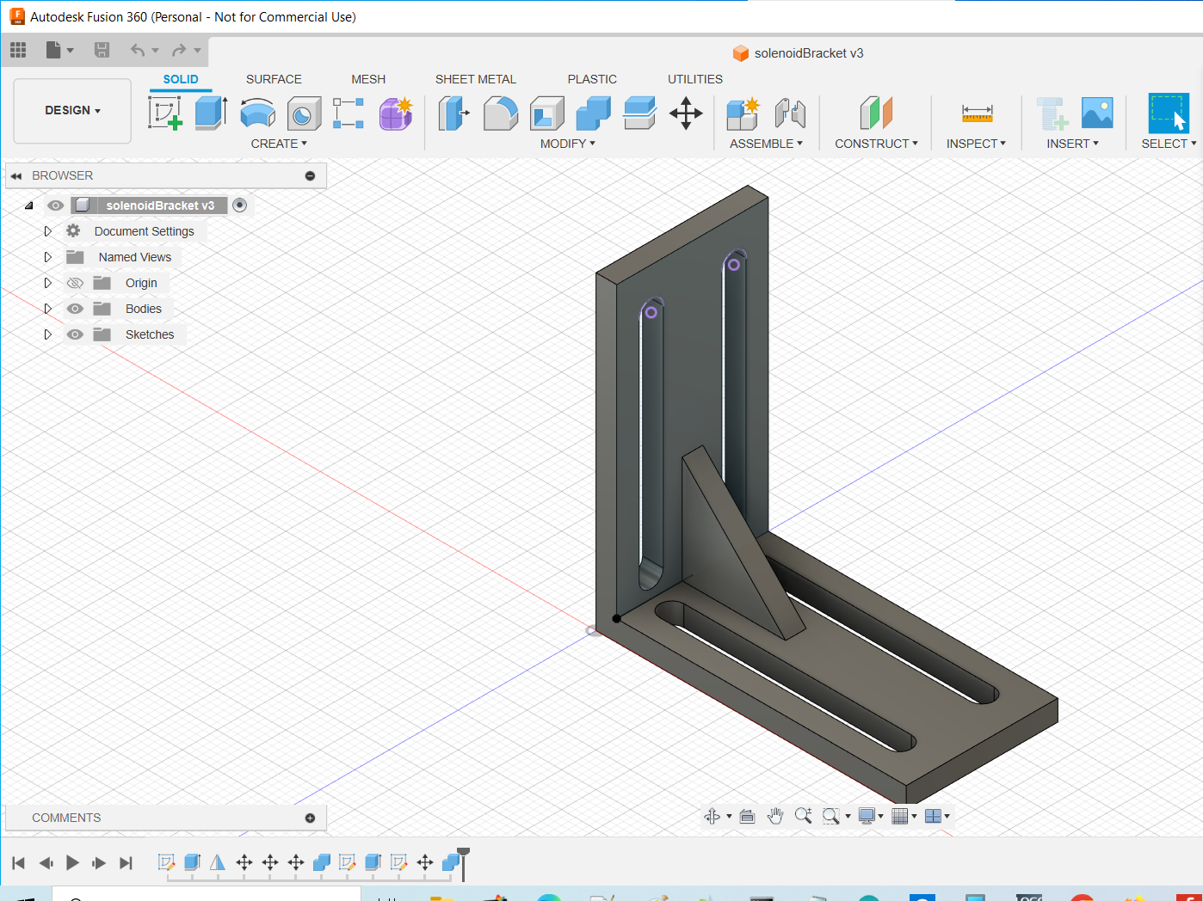Show the Origin folder in browser
The width and height of the screenshot is (1203, 901).
click(x=75, y=282)
